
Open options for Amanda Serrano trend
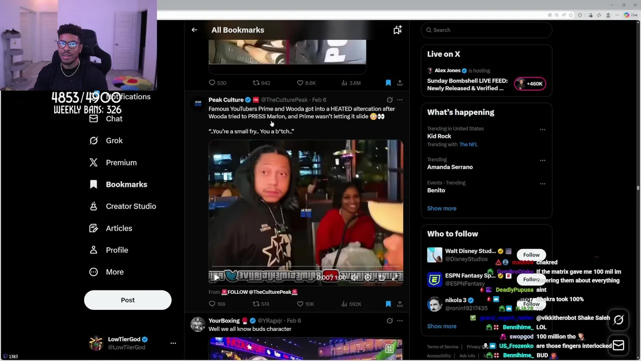click(542, 160)
